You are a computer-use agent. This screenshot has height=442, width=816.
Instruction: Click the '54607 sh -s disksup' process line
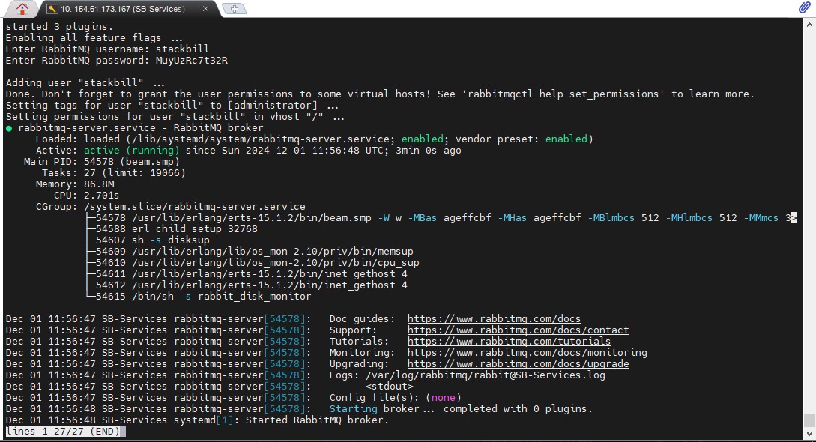click(152, 240)
